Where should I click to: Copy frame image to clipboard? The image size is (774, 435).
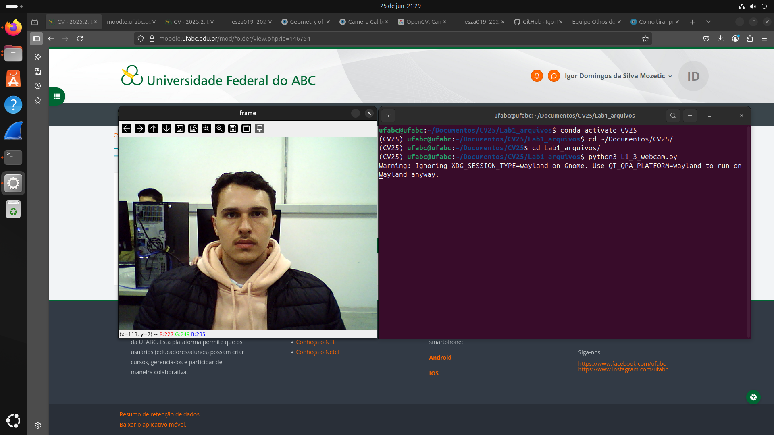pyautogui.click(x=246, y=128)
